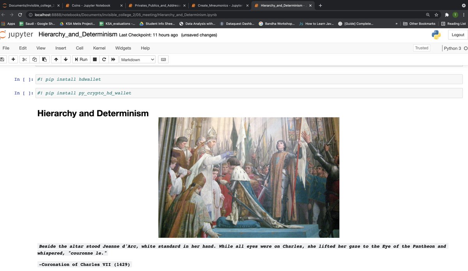Screen dimensions: 468x271
Task: Open the cell type dropdown showing Markdown
Action: pos(138,59)
